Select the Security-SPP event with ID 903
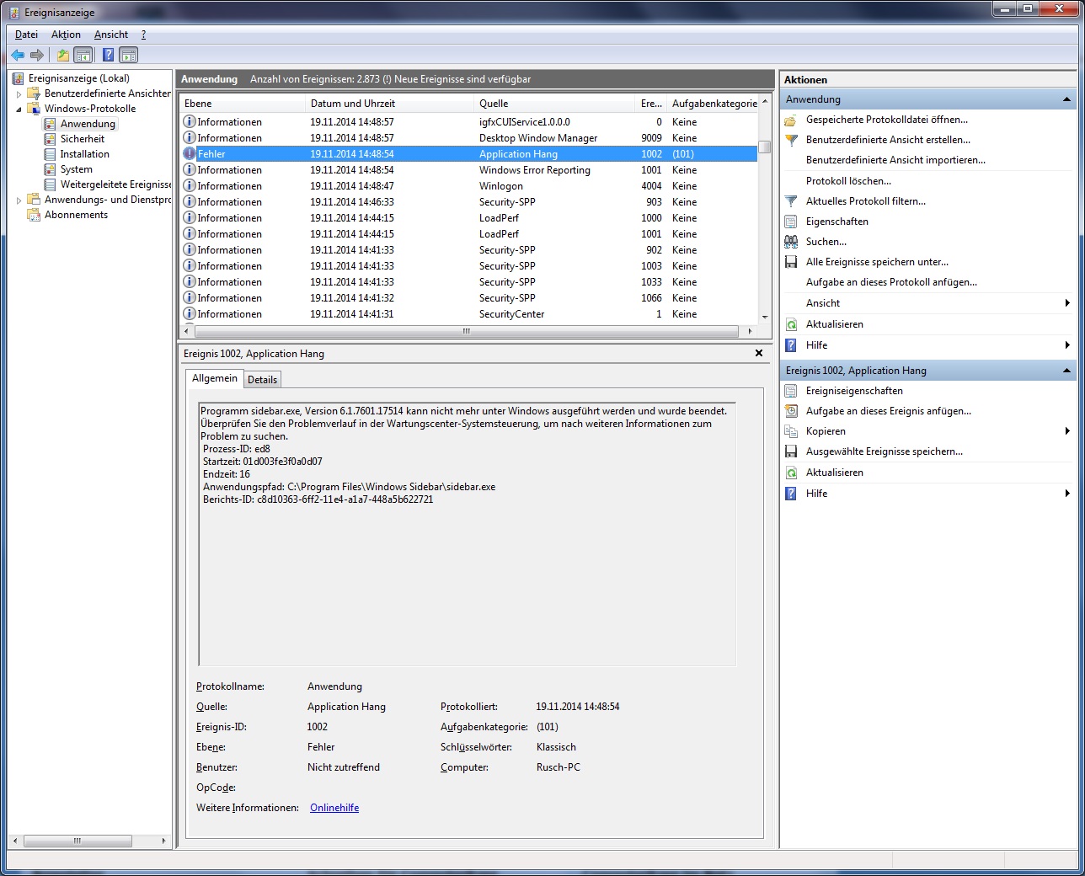Viewport: 1085px width, 876px height. (469, 202)
